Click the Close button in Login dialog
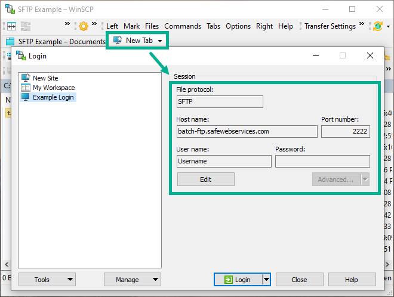Viewport: 394px width, 297px height. point(299,280)
